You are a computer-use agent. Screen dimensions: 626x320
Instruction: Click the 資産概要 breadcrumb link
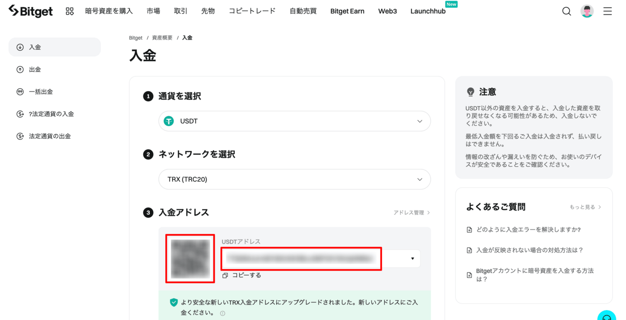click(162, 38)
